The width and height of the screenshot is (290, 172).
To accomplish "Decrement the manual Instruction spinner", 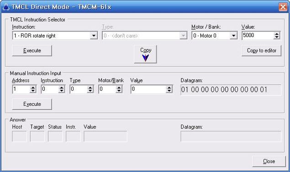I will 62,91.
